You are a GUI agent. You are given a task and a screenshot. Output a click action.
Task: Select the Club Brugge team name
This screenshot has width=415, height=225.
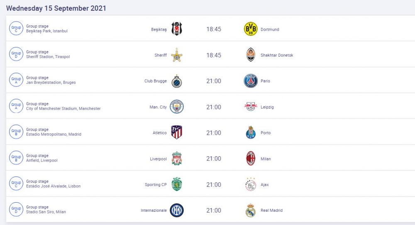point(155,81)
